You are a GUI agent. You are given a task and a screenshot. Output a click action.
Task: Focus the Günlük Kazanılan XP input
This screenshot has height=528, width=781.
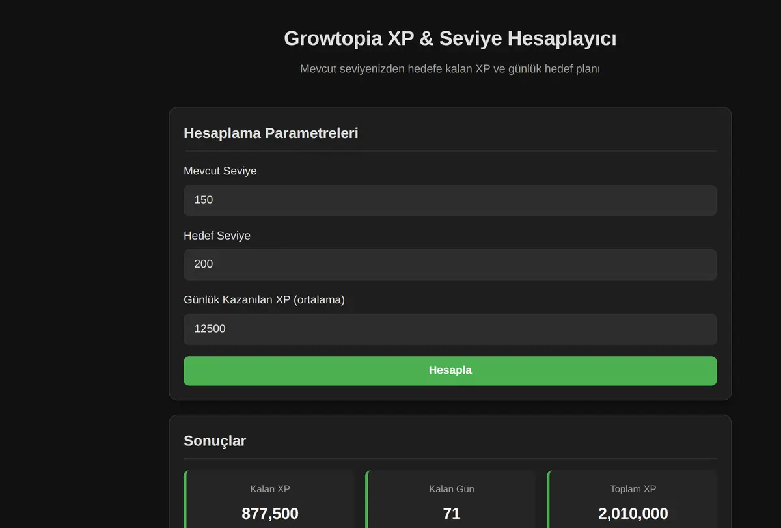coord(450,329)
